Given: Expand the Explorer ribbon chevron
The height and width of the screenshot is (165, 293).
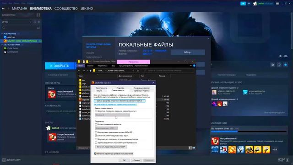Looking at the screenshot, I should tap(190, 66).
